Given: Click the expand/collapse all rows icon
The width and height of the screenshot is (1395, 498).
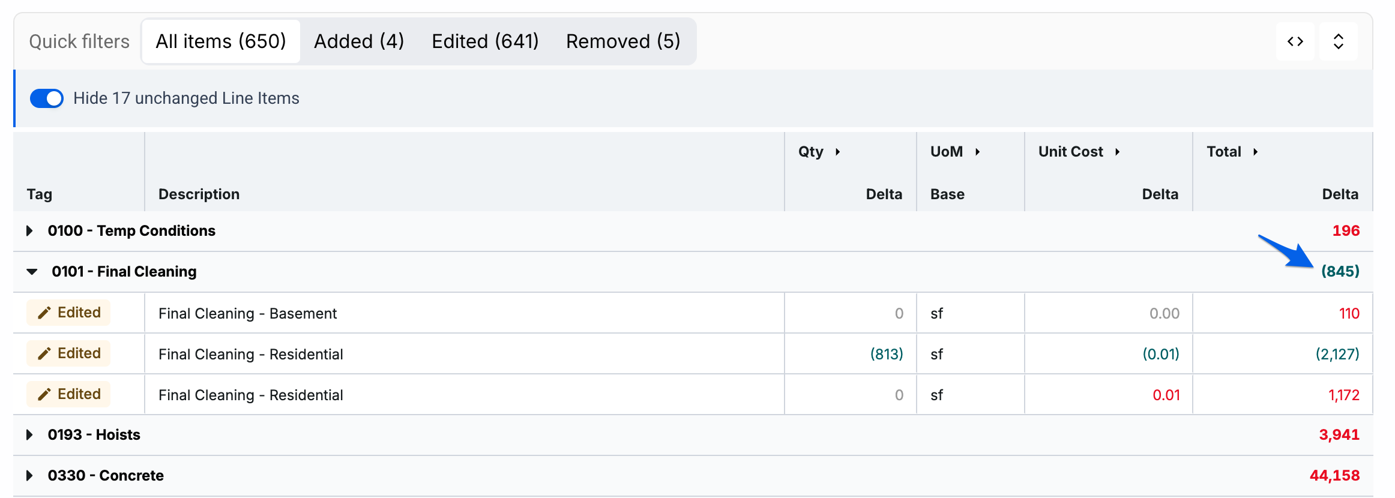Looking at the screenshot, I should (1339, 41).
